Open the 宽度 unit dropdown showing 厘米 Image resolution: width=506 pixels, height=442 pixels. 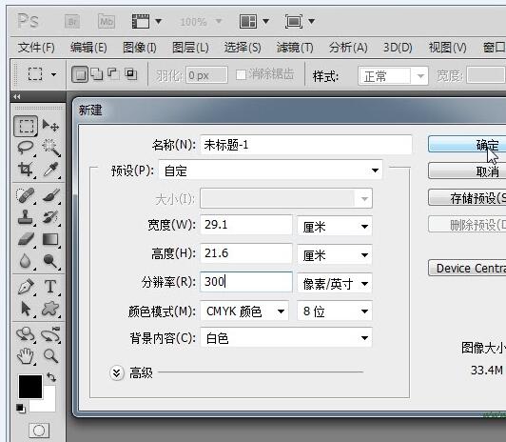[x=335, y=226]
